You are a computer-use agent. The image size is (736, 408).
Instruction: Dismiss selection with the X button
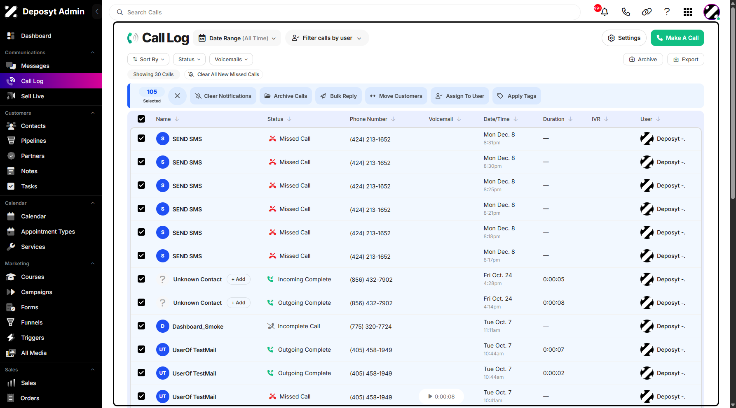177,96
